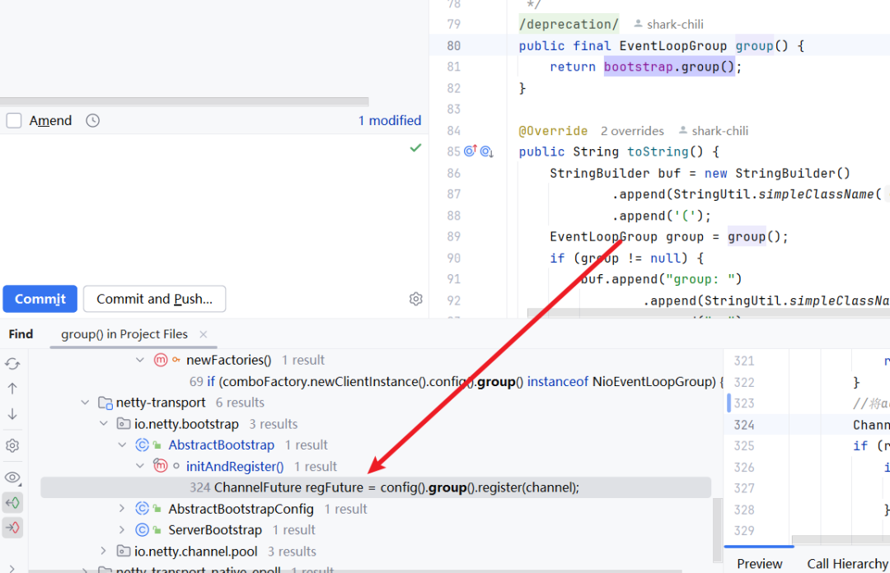890x573 pixels.
Task: Expand the AbstractBootstrapConfig node
Action: pyautogui.click(x=121, y=509)
